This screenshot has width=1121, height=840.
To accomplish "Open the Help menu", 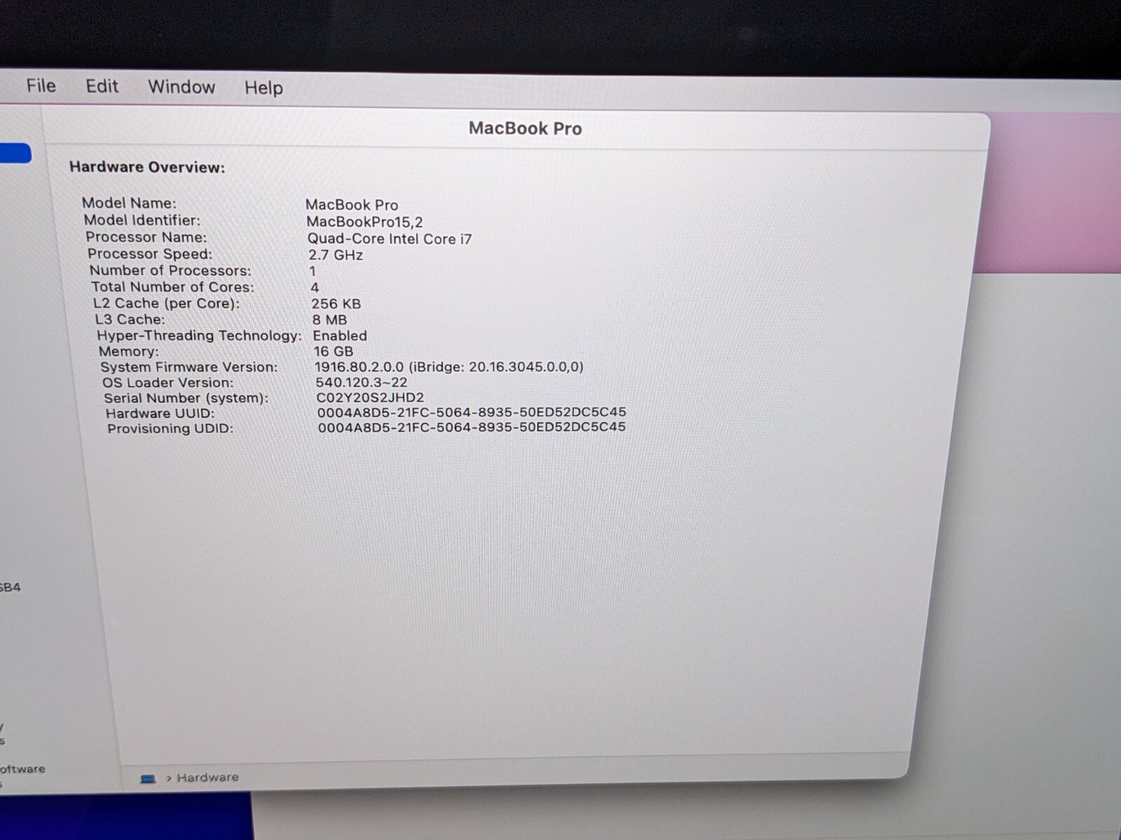I will point(263,87).
